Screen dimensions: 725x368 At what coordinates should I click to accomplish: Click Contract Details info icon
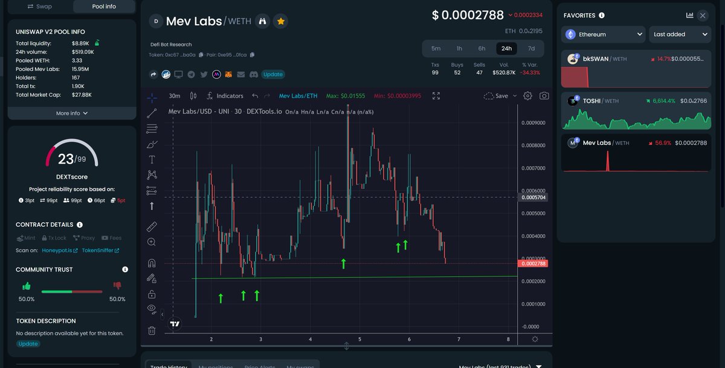pyautogui.click(x=80, y=224)
